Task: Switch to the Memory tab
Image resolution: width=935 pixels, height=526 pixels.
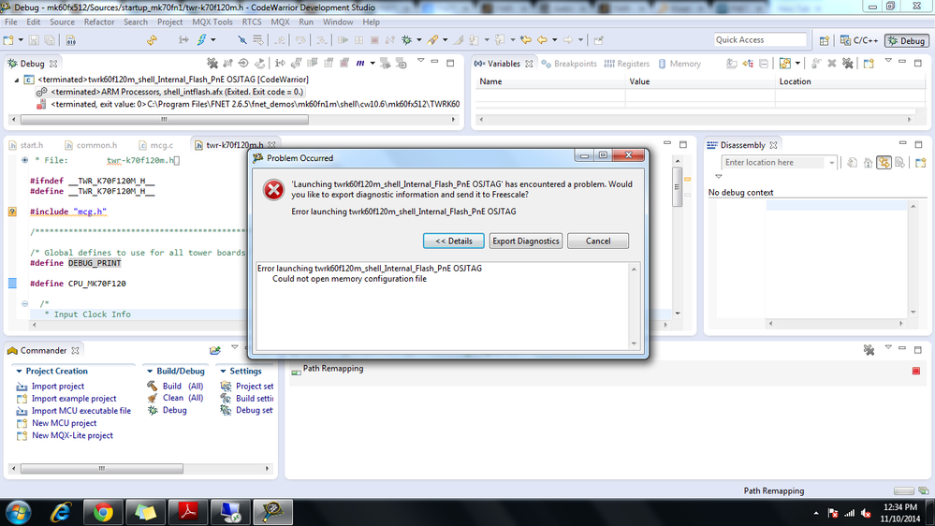Action: (679, 64)
